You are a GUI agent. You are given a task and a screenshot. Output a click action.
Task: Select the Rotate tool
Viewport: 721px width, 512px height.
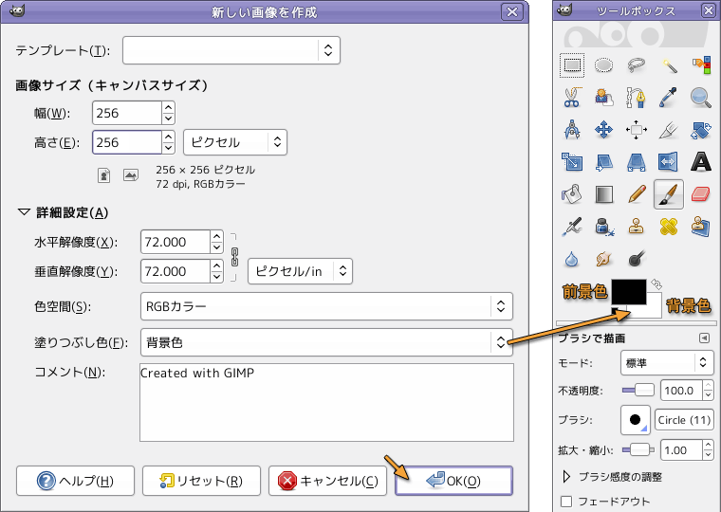pyautogui.click(x=701, y=130)
